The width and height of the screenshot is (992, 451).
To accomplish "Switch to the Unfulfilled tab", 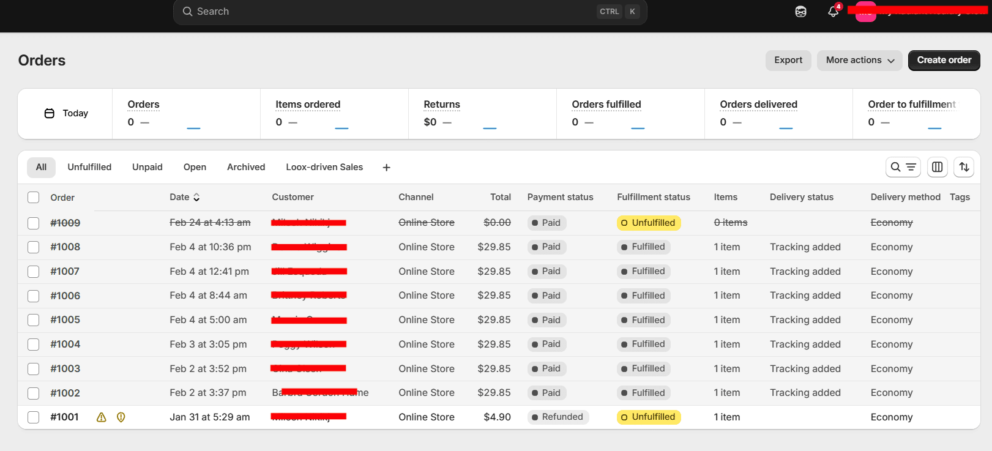I will click(89, 167).
